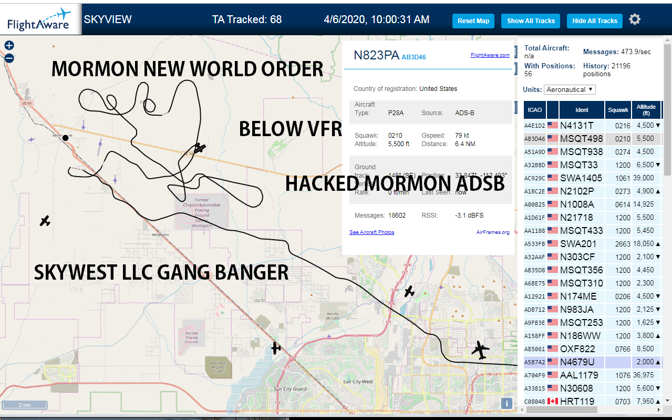
Task: Select the N21718 row
Action: (593, 218)
